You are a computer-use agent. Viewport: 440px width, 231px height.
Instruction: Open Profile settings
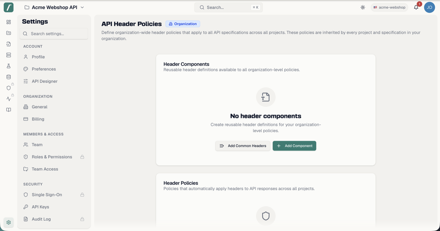coord(54,57)
